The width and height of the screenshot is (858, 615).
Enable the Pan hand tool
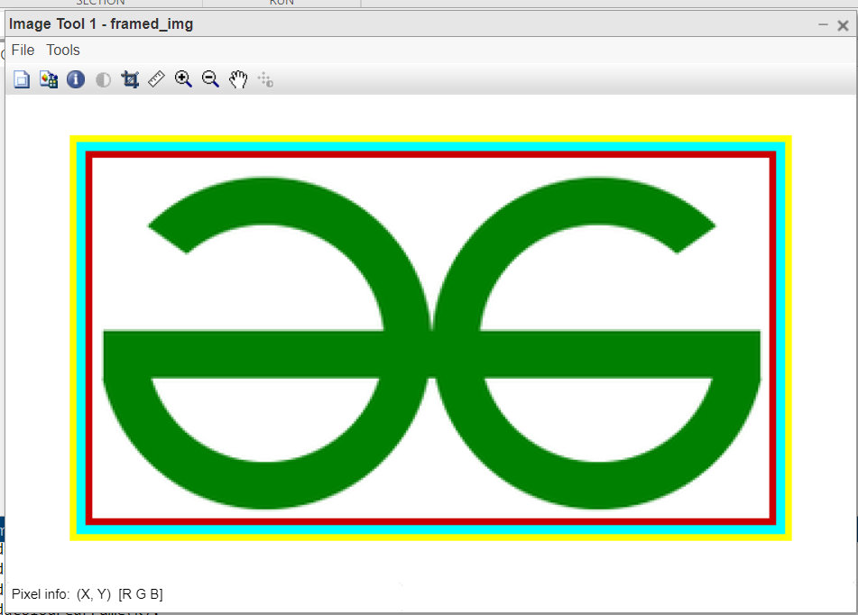(238, 80)
